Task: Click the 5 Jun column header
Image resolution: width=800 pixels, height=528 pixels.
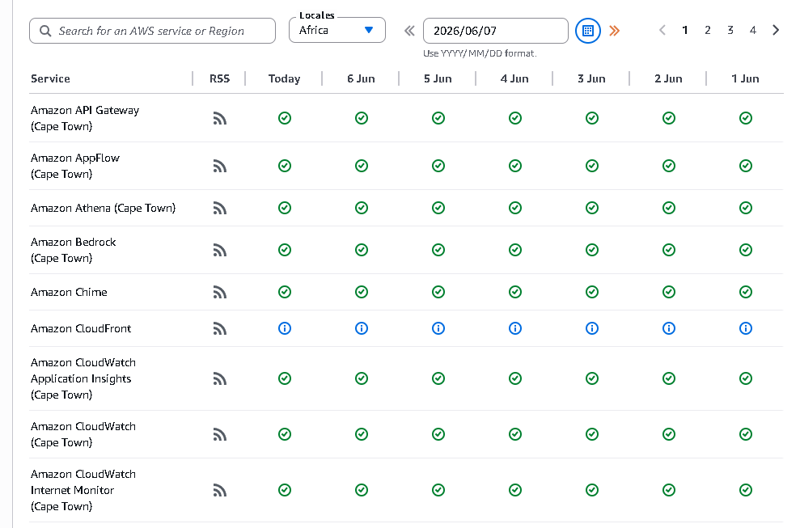Action: 438,78
